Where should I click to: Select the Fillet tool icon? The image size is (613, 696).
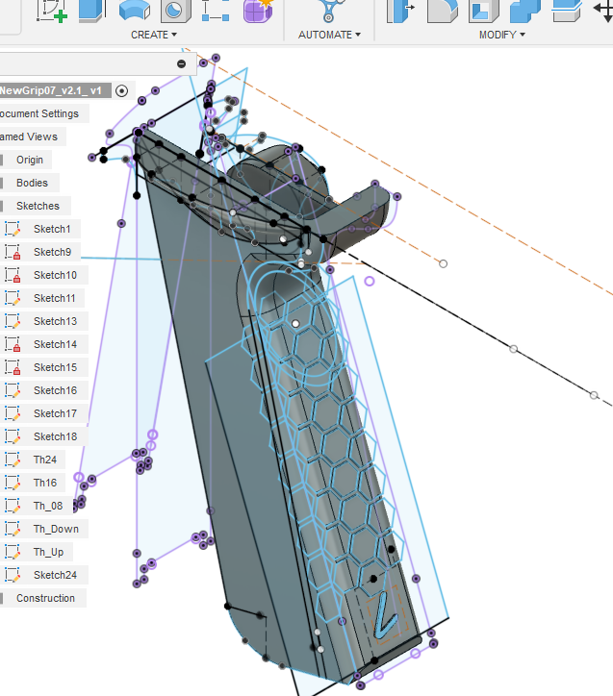(x=441, y=10)
